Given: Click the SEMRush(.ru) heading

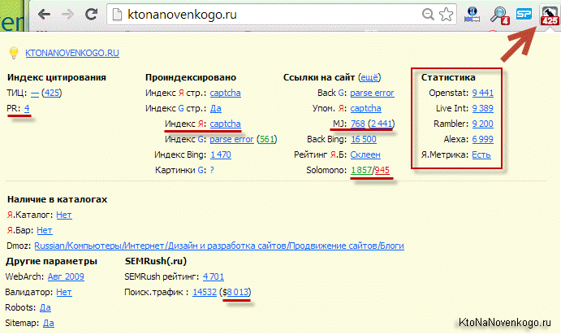Looking at the screenshot, I should point(156,261).
